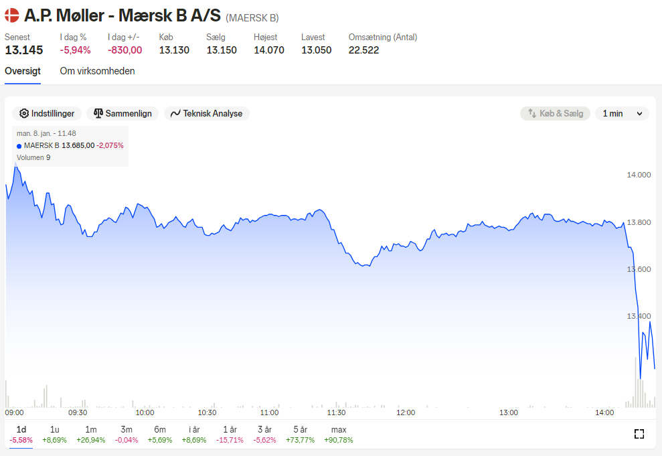Viewport: 662px width, 456px height.
Task: Click the I dag % value -5,94%
Action: 75,50
